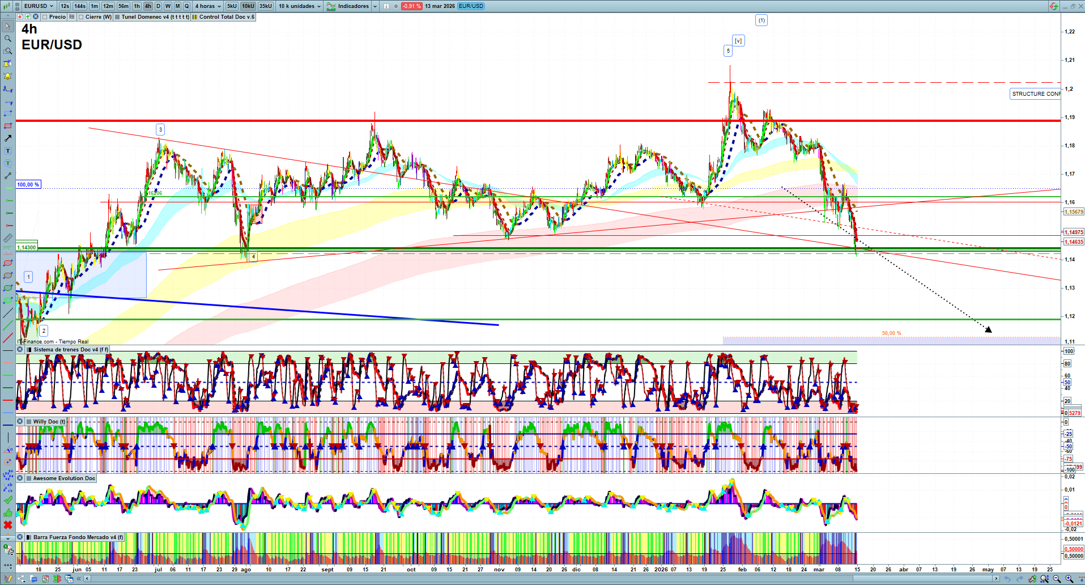Switch to the 1h timeframe
This screenshot has height=585, width=1085.
(x=137, y=6)
